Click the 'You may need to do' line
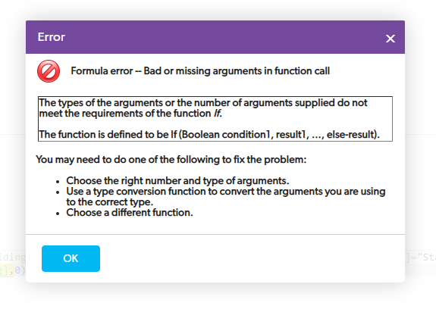Image resolution: width=436 pixels, height=309 pixels. (x=171, y=160)
